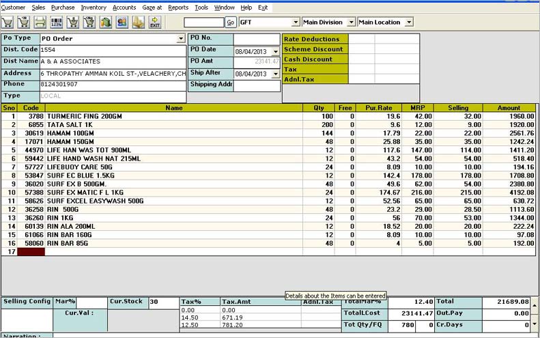Open the barcode 1234 tool
This screenshot has width=540, height=338.
click(56, 22)
